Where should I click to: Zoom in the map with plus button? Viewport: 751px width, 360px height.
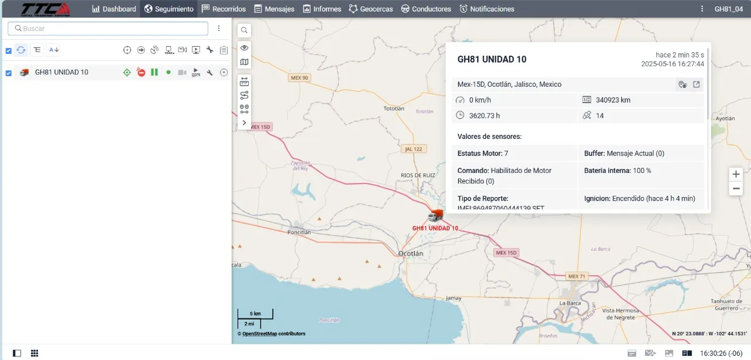point(736,174)
